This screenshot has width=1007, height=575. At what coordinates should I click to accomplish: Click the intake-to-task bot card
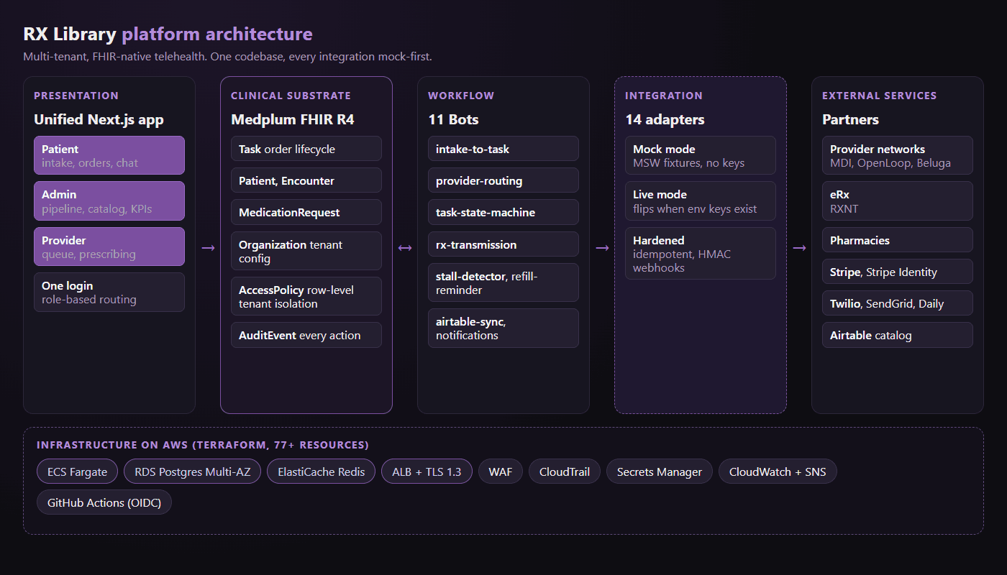tap(503, 149)
